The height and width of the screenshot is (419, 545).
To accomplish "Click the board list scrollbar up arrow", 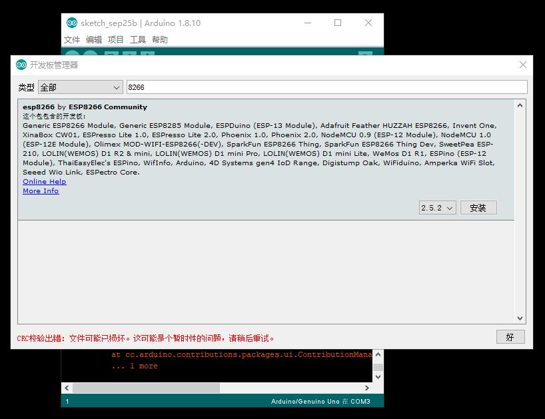I will (520, 105).
